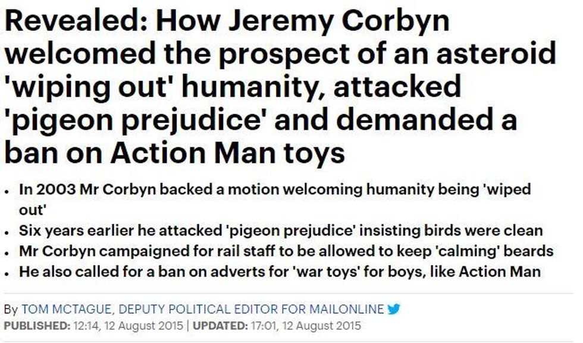Click 'pigeon prejudice' in the large headline
The height and width of the screenshot is (343, 583).
[136, 121]
